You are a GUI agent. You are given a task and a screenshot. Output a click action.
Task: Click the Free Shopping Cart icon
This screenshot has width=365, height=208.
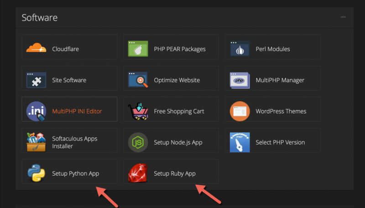click(138, 111)
